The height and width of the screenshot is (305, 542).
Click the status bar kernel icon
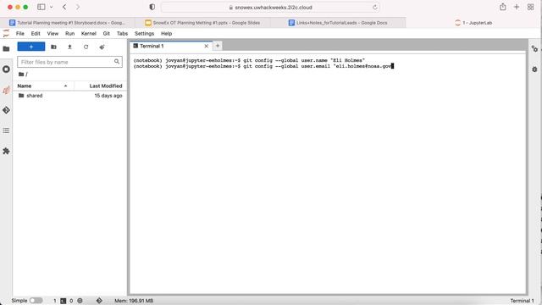coord(80,301)
